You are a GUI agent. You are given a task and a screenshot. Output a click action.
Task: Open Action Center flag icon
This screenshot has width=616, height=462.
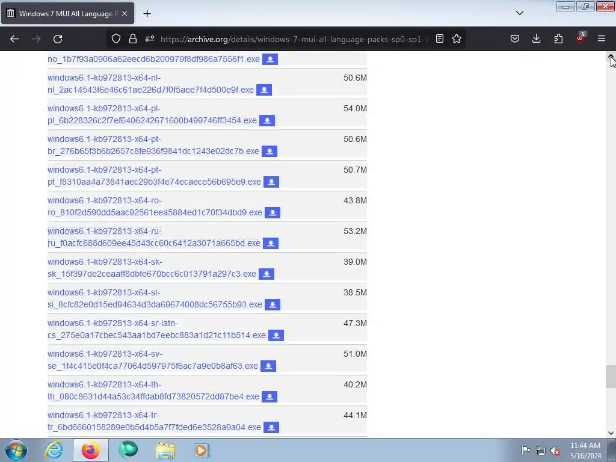click(526, 450)
